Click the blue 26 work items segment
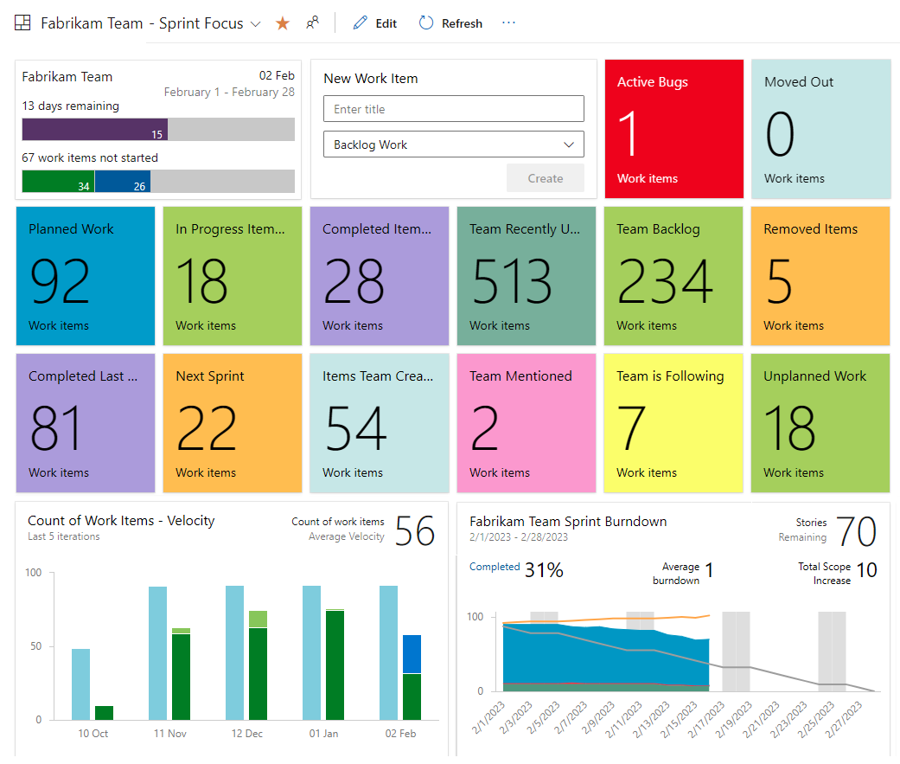 122,182
